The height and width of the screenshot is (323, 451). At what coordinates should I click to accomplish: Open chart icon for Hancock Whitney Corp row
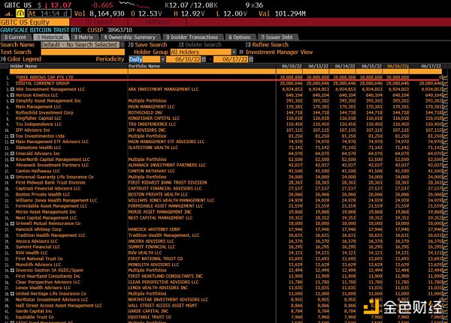[445, 229]
